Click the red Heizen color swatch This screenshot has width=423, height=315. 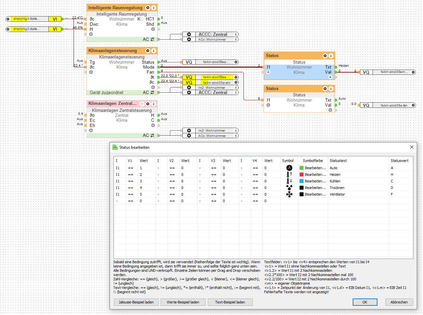301,174
